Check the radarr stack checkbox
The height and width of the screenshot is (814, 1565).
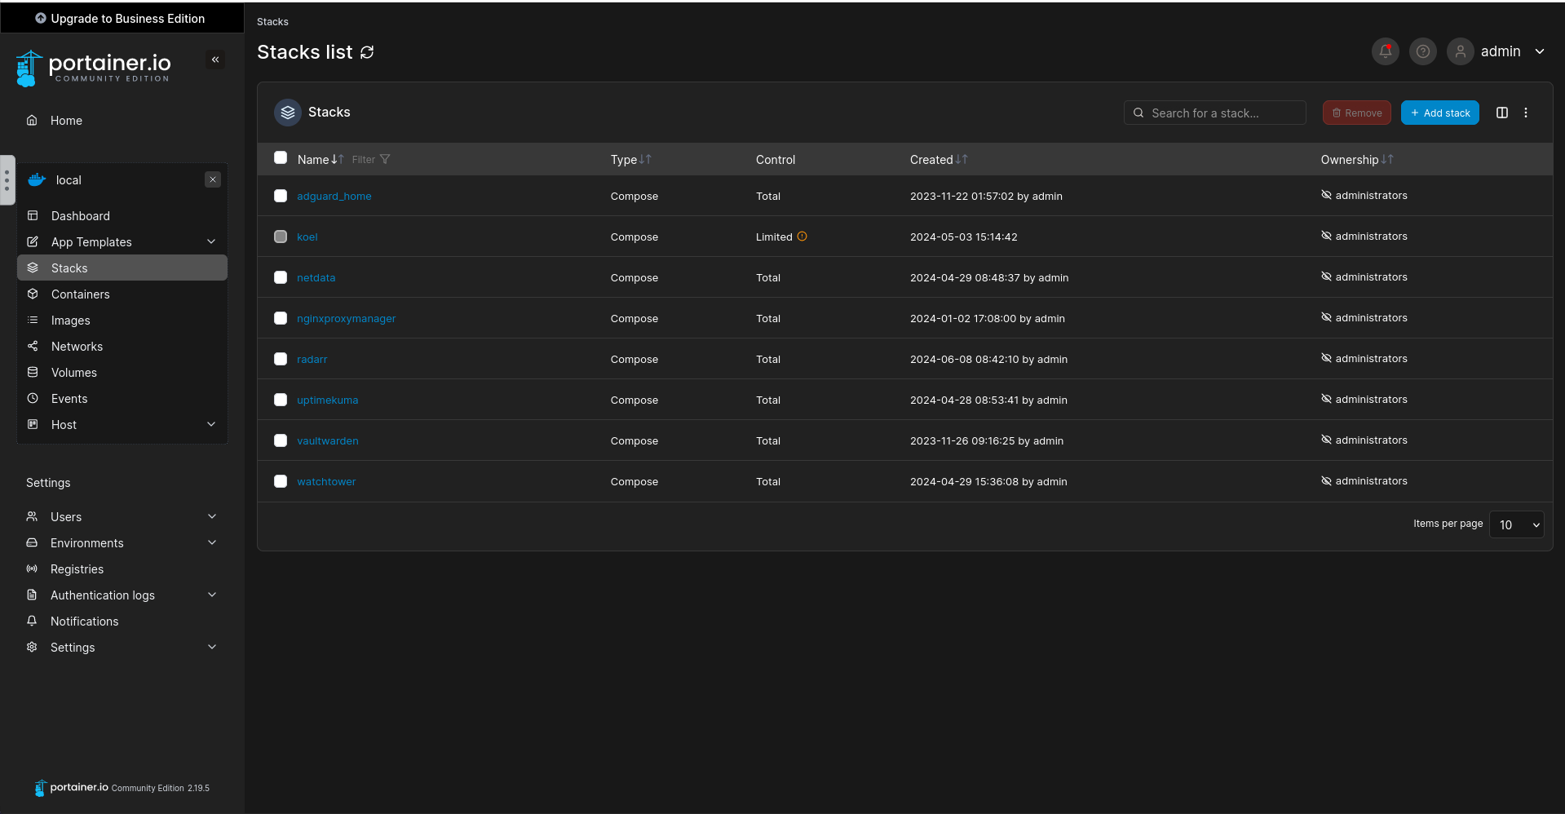(x=281, y=359)
